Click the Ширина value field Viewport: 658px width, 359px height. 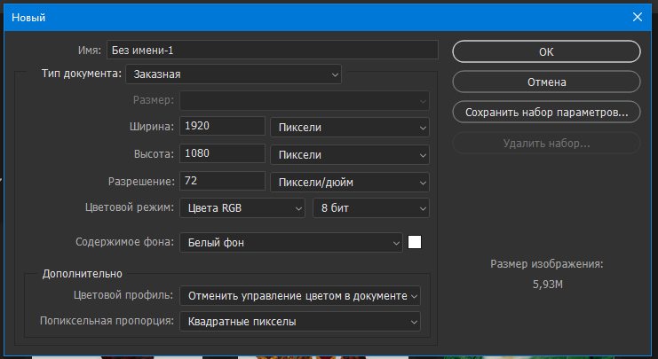[222, 126]
